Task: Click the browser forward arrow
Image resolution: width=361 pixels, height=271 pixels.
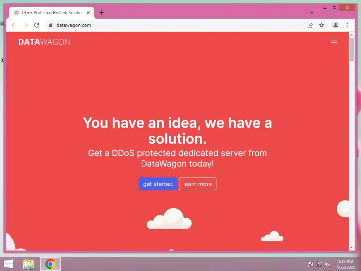Action: click(25, 25)
